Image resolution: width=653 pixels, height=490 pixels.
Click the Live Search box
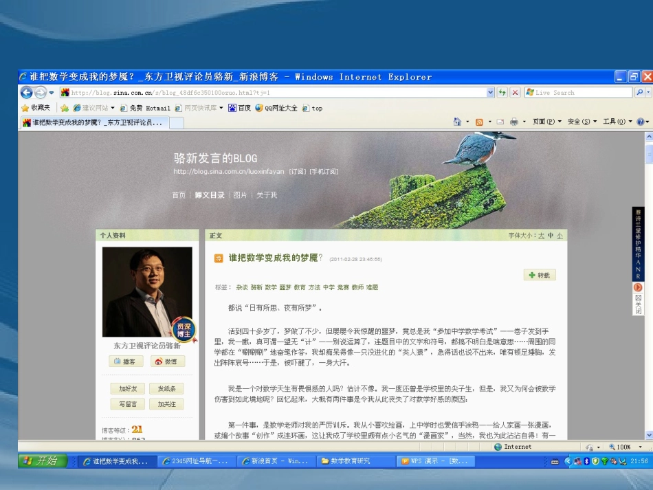point(579,92)
